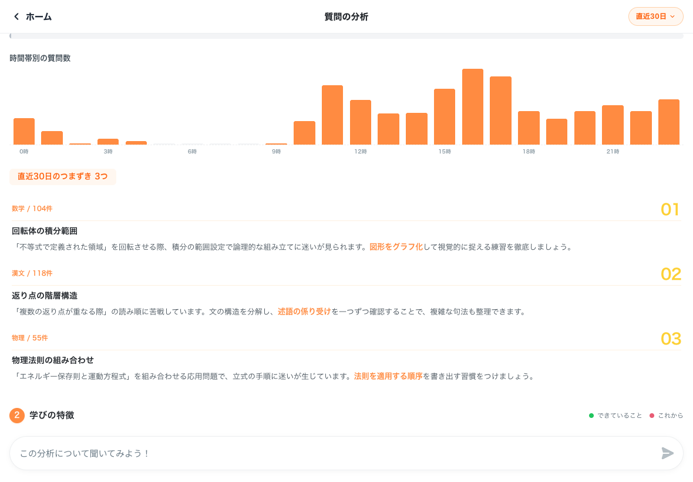Click the 11時 bar in the chart
The width and height of the screenshot is (693, 482).
tap(332, 115)
